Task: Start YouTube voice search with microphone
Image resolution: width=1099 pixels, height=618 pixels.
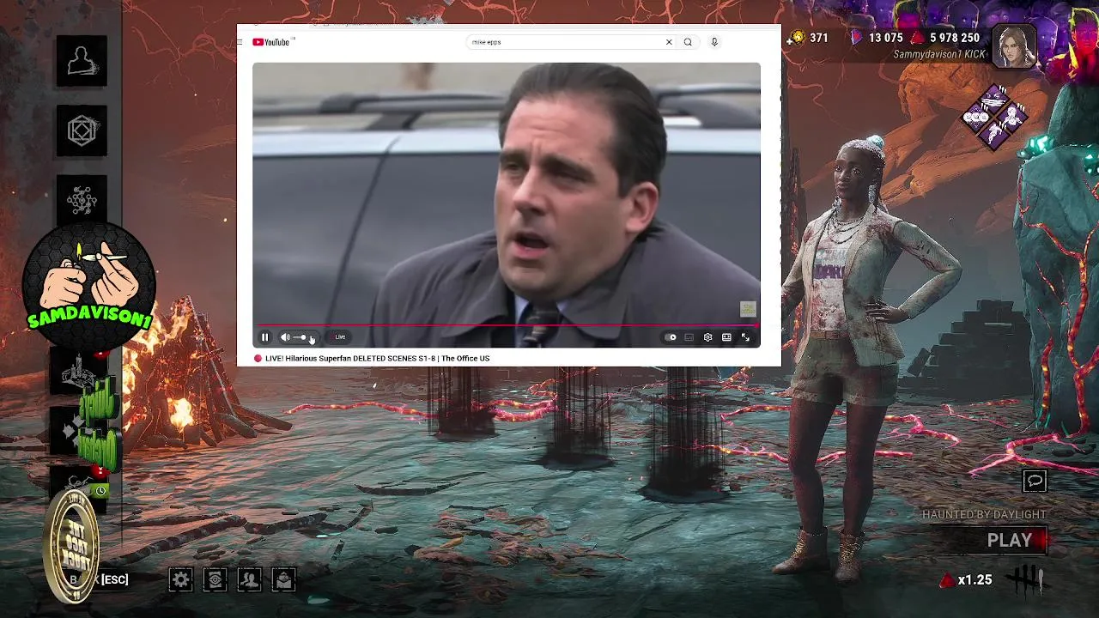Action: [714, 42]
